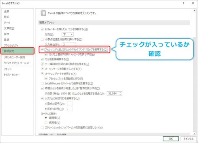Open トラスト センター settings
This screenshot has width=198, height=143.
[12, 75]
